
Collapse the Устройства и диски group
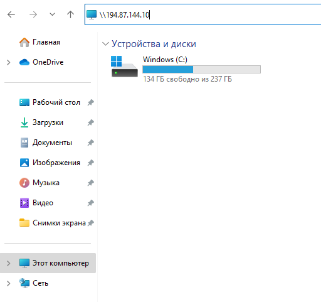click(x=105, y=44)
